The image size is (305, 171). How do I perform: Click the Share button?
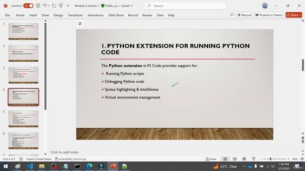point(294,15)
